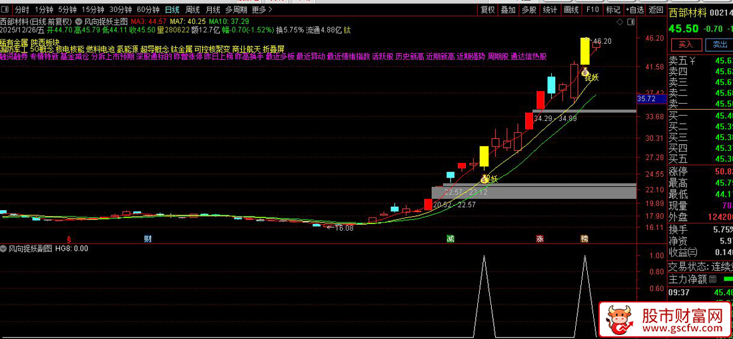Click the 燃料电池 concept tag
Screen dimensions: 733x339
(101, 49)
